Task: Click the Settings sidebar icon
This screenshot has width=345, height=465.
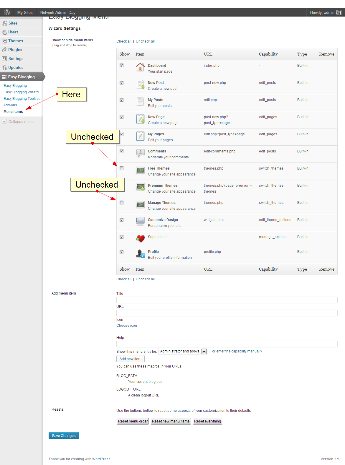Action: click(4, 59)
